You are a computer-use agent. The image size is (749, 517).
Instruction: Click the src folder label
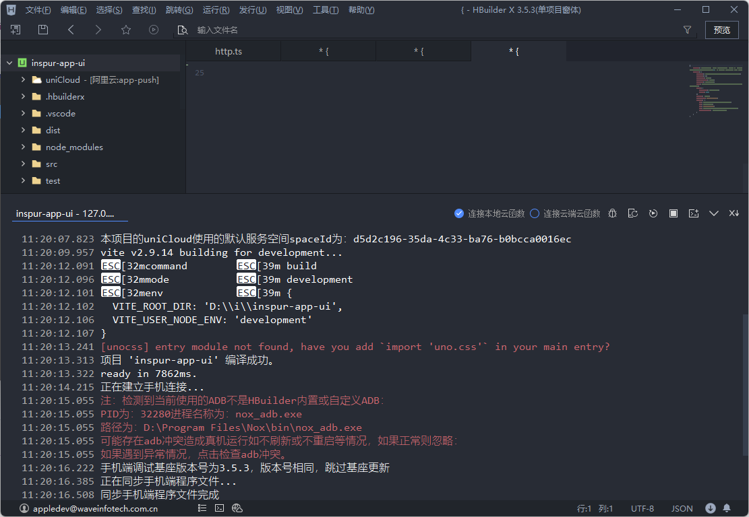coord(52,164)
